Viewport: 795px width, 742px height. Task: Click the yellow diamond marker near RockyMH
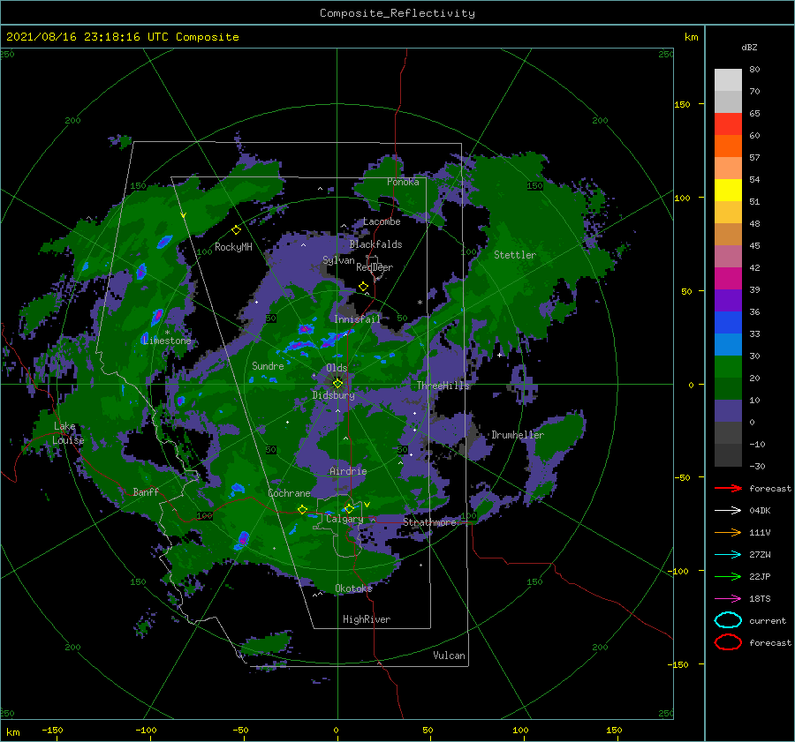[x=236, y=230]
